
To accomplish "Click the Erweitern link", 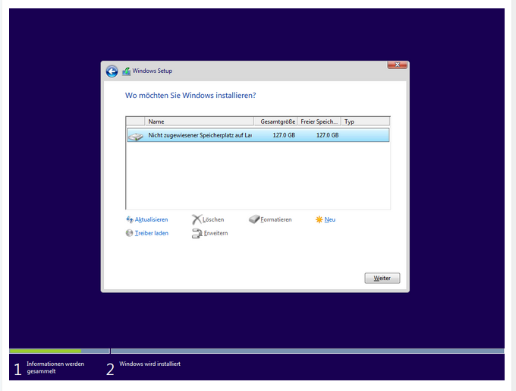I will coord(216,233).
